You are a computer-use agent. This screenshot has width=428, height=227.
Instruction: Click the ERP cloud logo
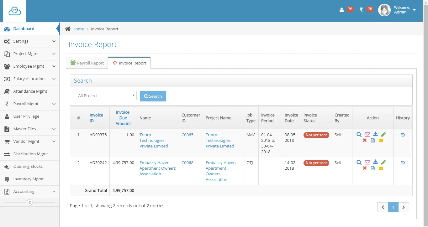coord(15,11)
